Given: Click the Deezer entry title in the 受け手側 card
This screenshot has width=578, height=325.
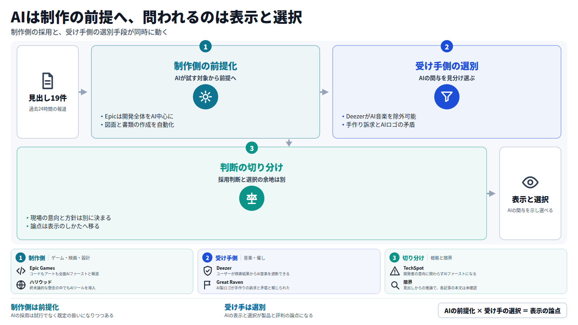Looking at the screenshot, I should point(224,268).
